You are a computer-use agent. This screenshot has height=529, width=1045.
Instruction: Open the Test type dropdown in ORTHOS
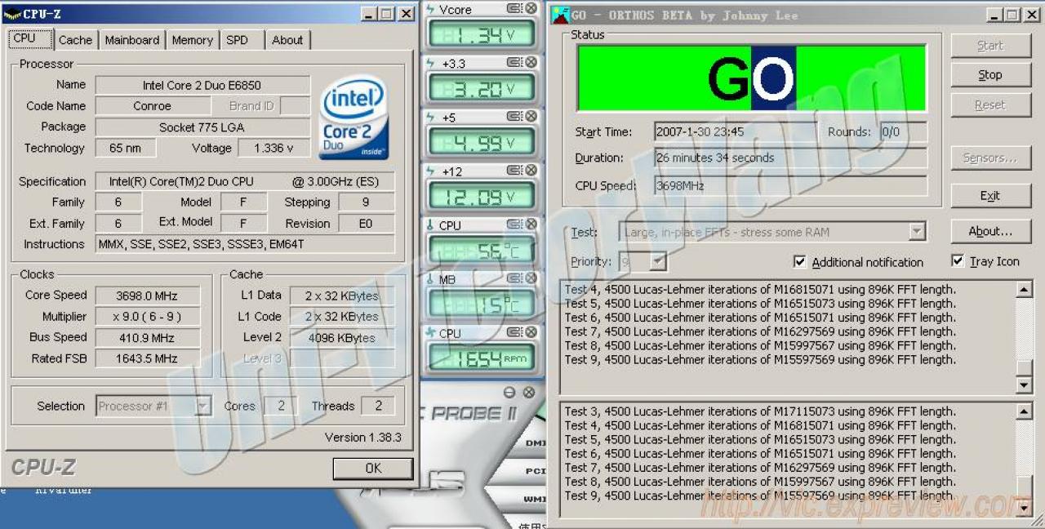click(917, 232)
